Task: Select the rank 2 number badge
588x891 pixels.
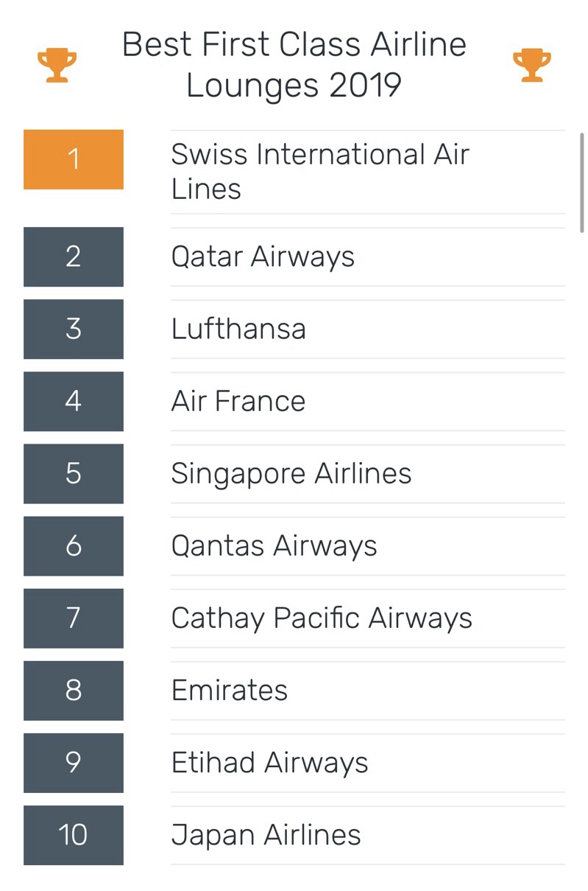Action: [x=74, y=256]
